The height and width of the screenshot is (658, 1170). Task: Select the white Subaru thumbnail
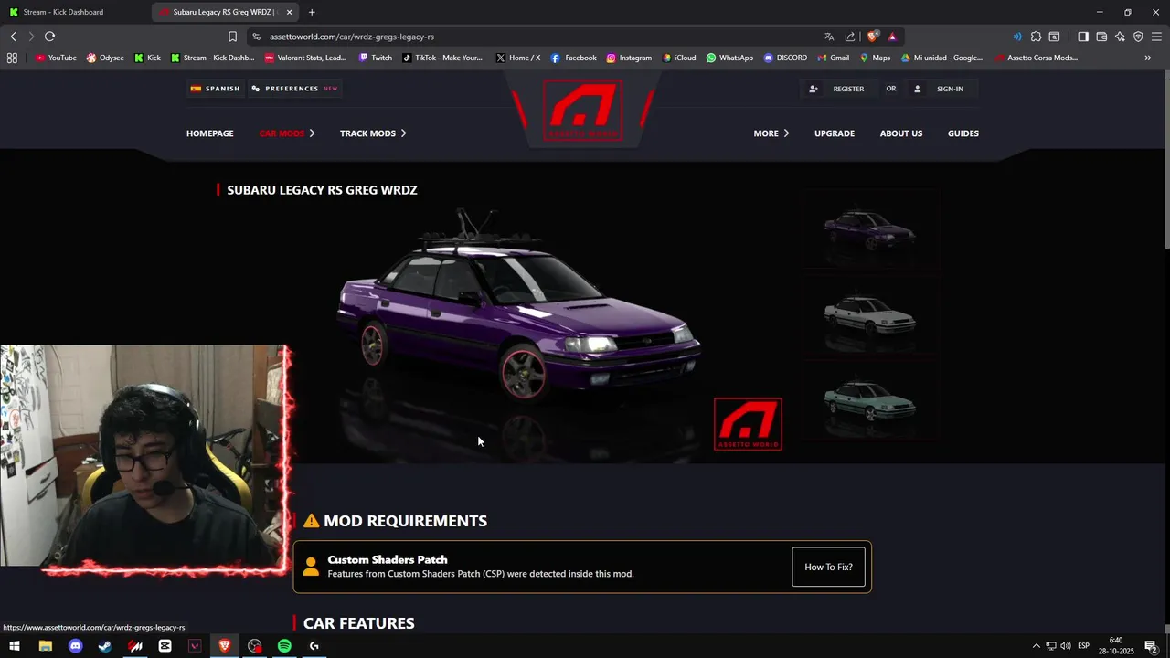pos(869,315)
